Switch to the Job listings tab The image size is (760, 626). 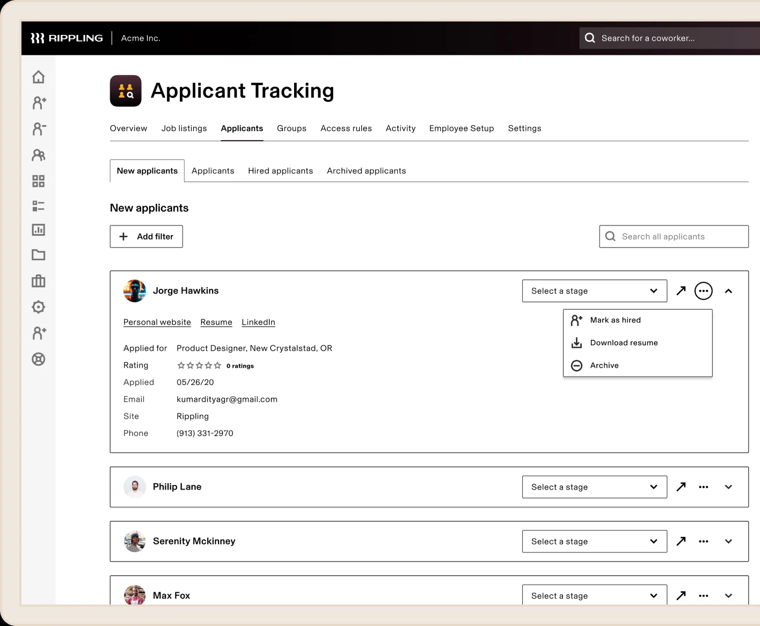point(184,128)
